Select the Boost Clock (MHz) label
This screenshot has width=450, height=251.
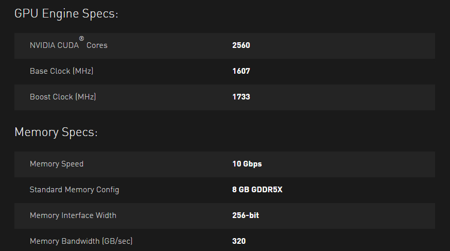click(x=63, y=97)
